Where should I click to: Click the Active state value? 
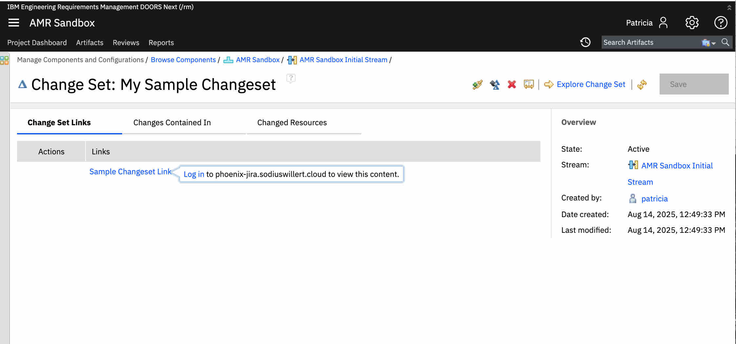638,149
